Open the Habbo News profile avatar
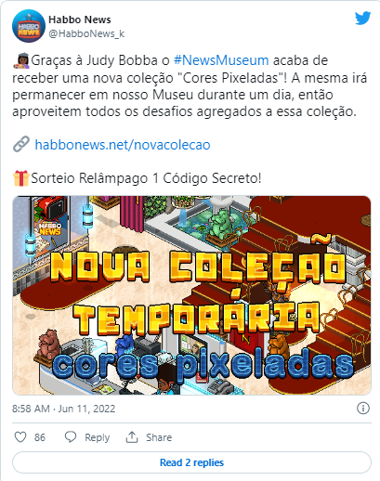The width and height of the screenshot is (380, 481). [29, 26]
